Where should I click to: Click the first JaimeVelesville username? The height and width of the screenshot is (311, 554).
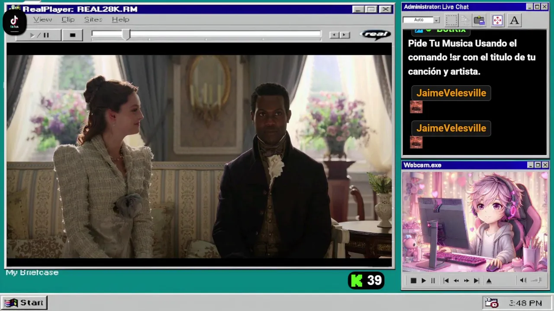tap(451, 93)
